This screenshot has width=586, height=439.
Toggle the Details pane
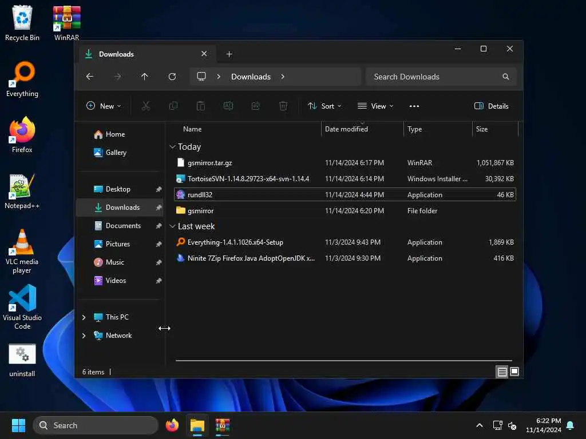click(x=491, y=106)
